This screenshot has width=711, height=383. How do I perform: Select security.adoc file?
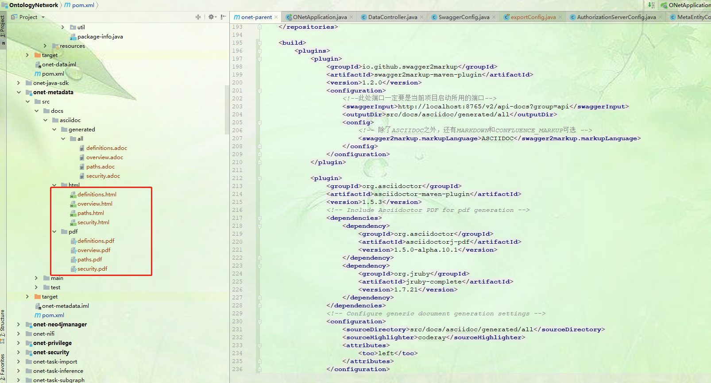(103, 176)
